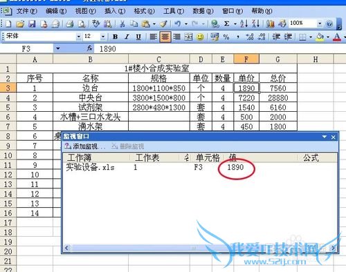Sort descending Z to A
The image size is (346, 272).
click(256, 23)
